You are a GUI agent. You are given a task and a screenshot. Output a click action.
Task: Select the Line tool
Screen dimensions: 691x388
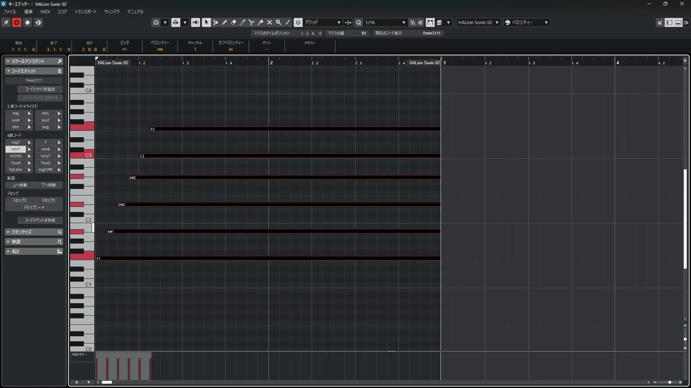tap(288, 22)
